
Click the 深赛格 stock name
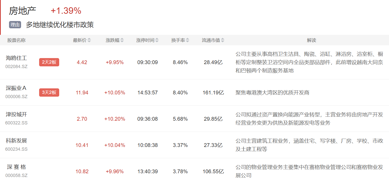pos(16,167)
